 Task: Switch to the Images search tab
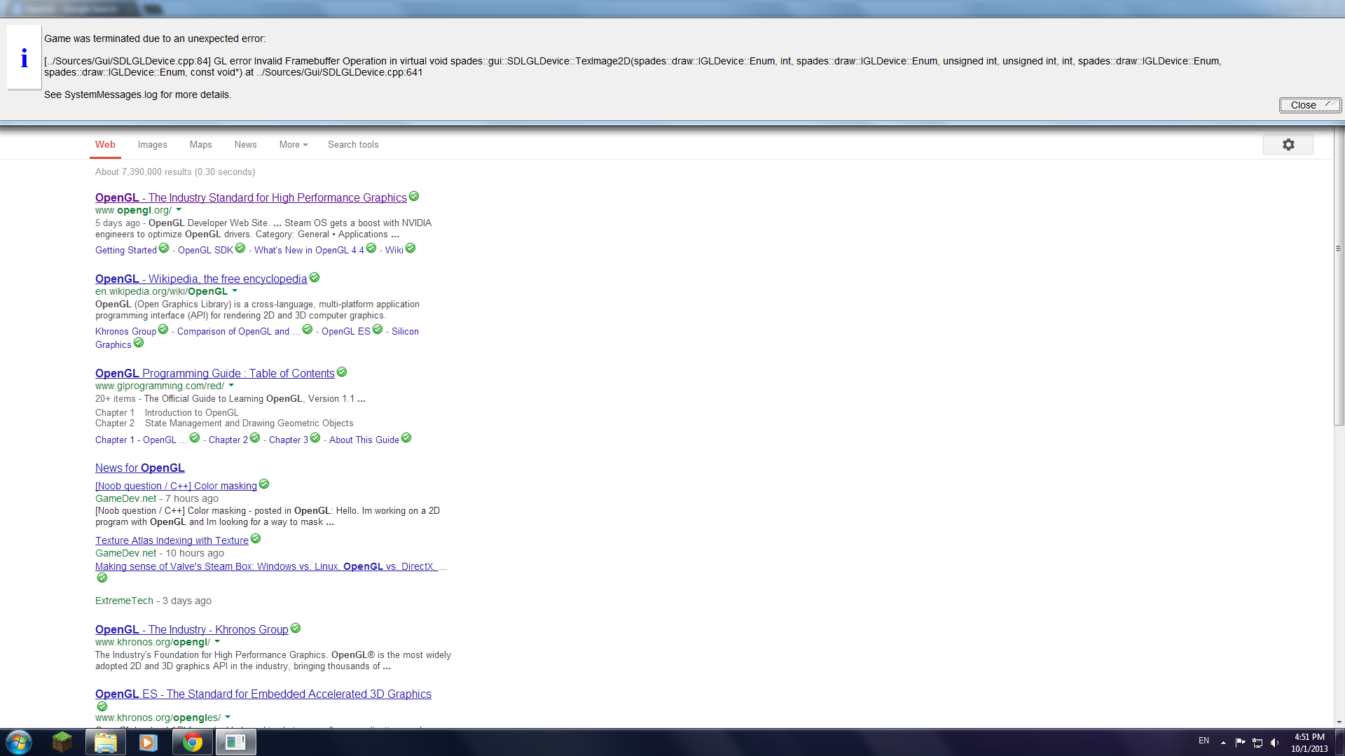point(152,145)
